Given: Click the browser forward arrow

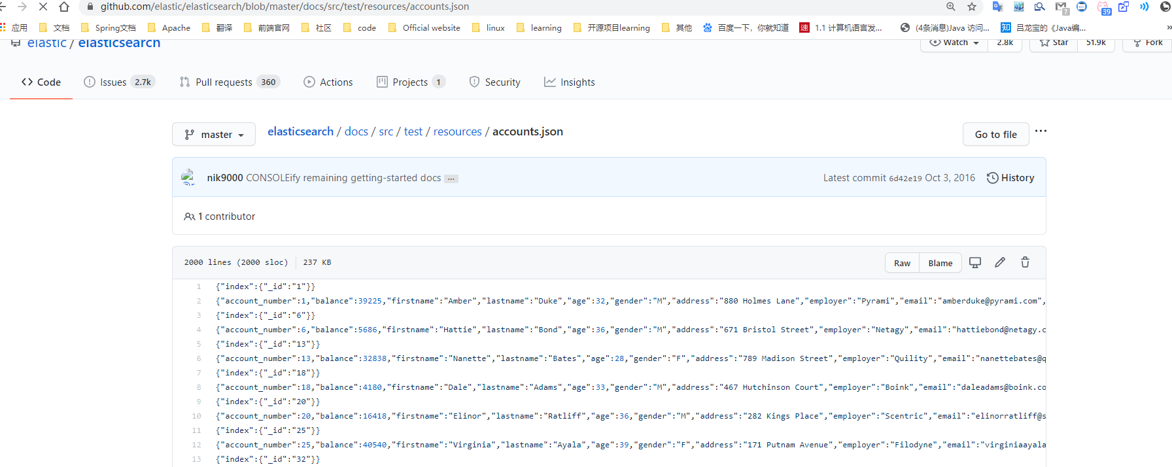Looking at the screenshot, I should pyautogui.click(x=22, y=7).
